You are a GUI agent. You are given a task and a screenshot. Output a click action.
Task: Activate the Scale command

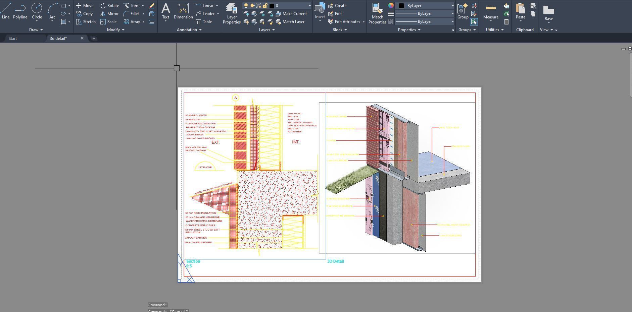tap(108, 22)
